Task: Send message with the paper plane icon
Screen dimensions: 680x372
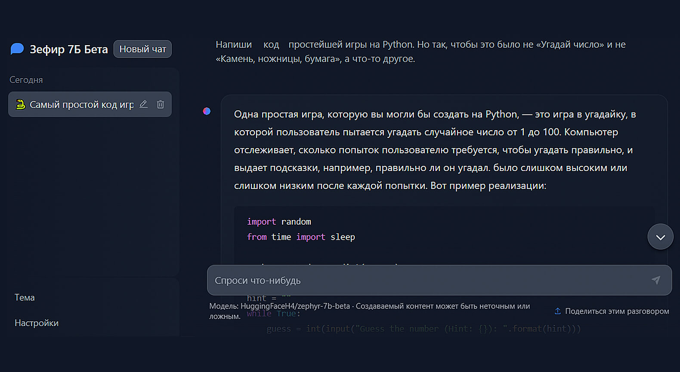Action: (x=655, y=280)
